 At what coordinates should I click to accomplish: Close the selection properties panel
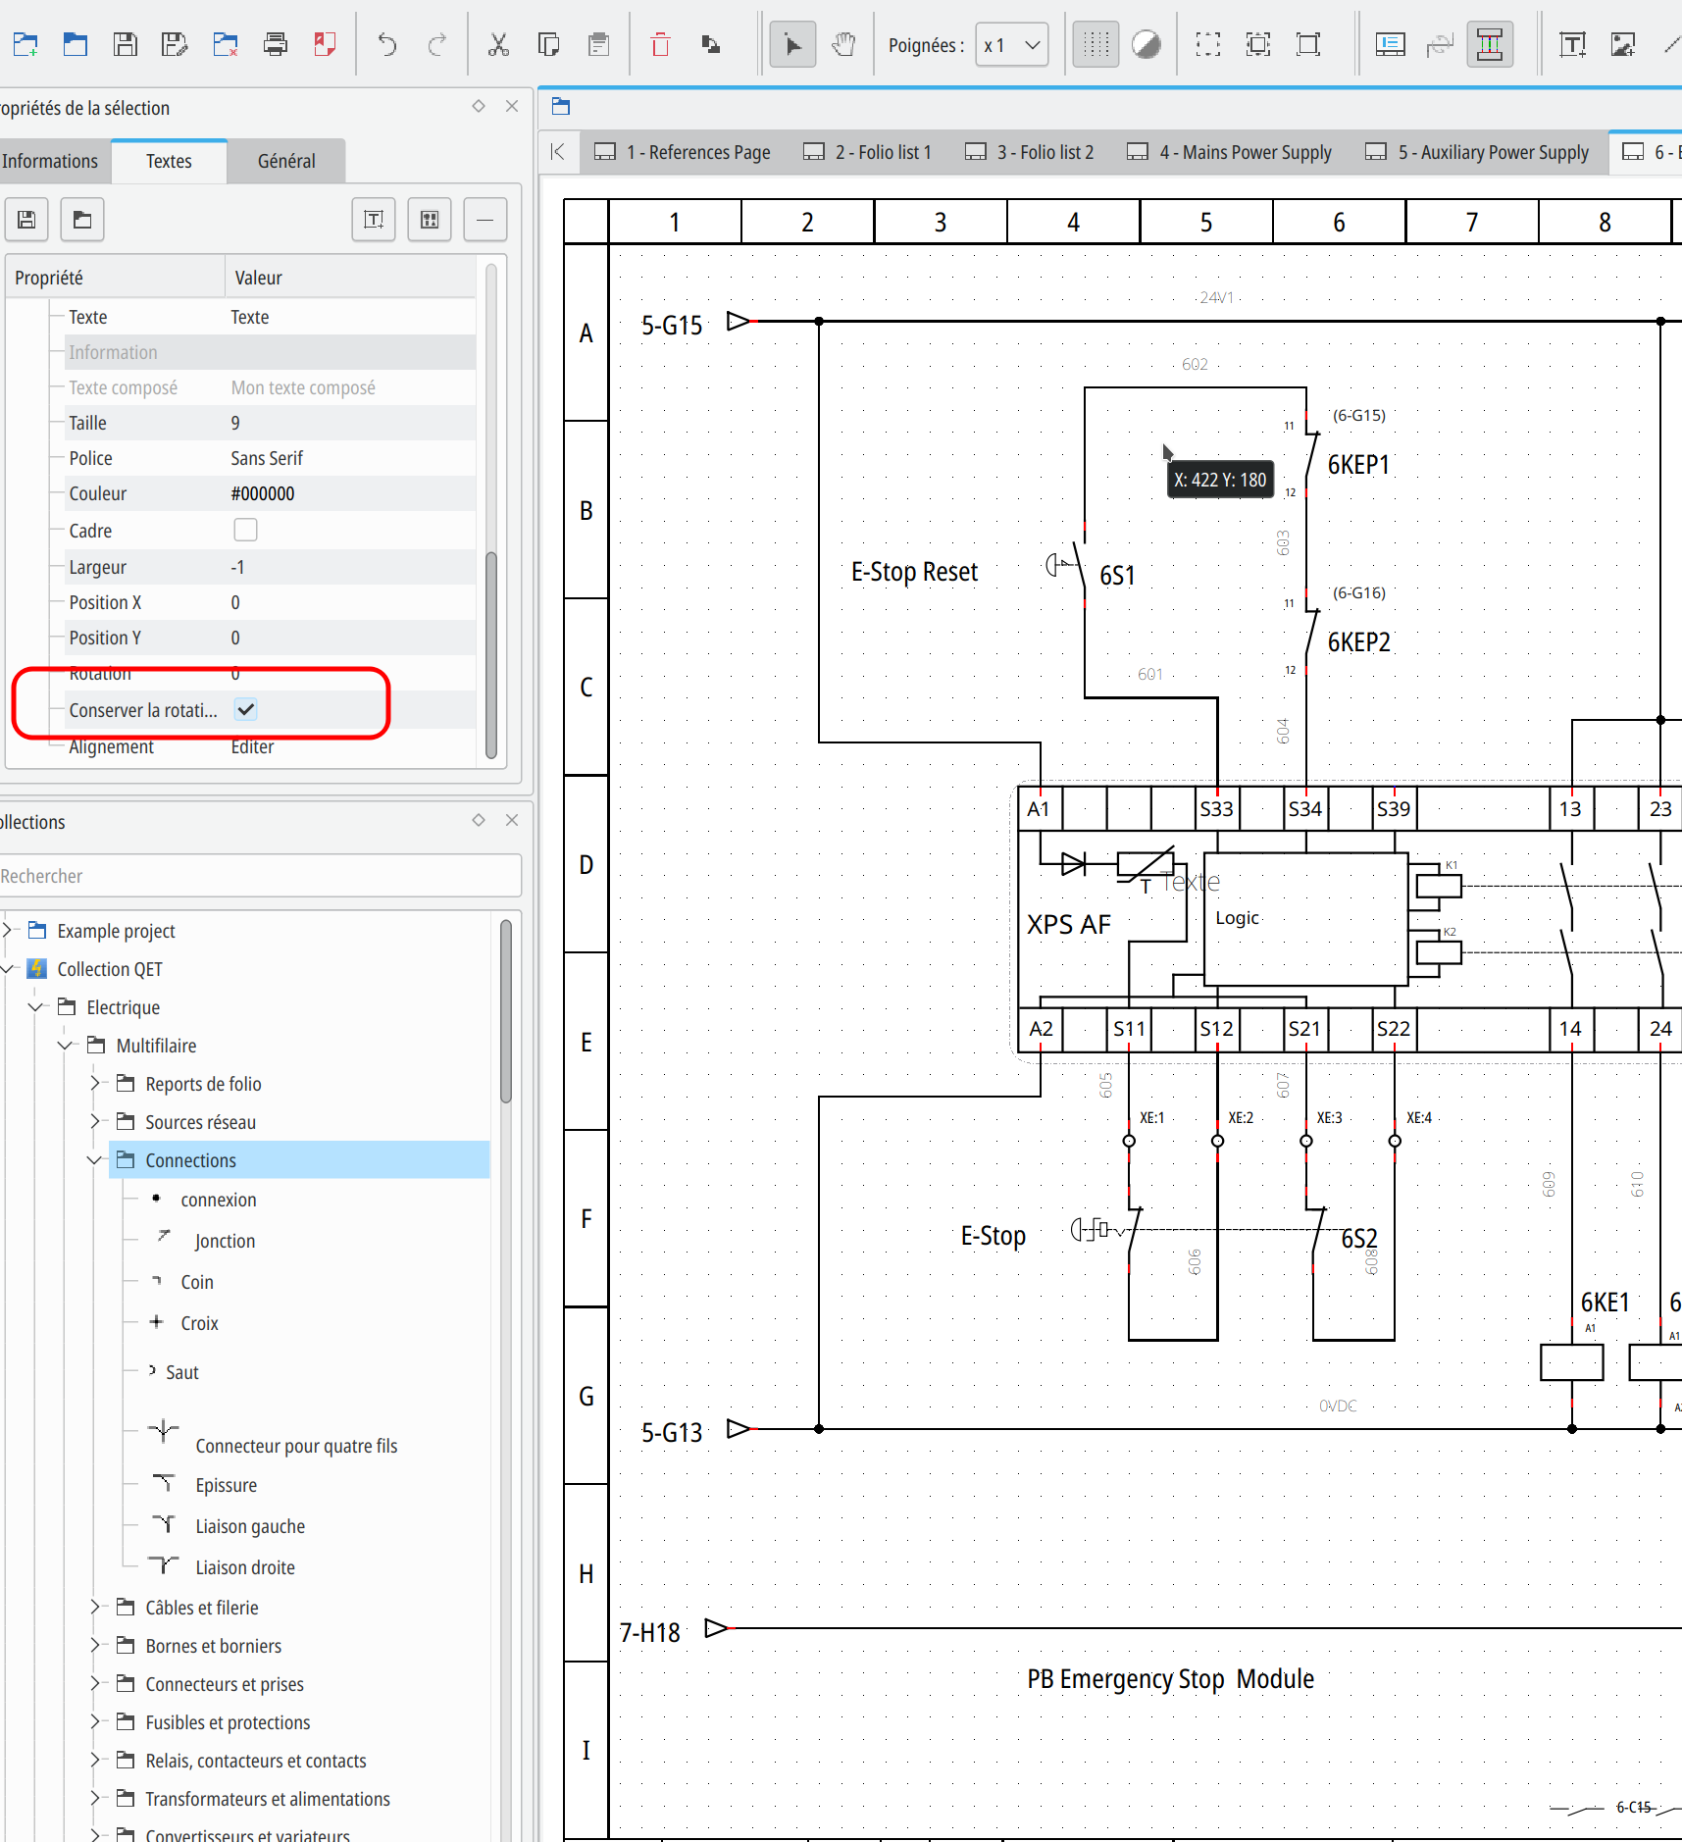pos(512,106)
